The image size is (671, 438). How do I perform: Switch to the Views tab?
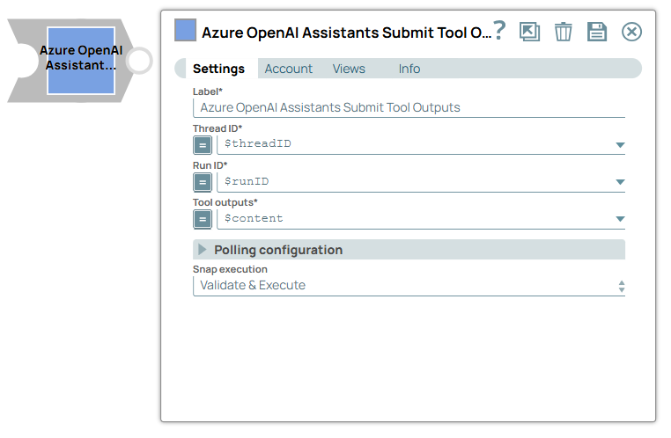click(x=349, y=69)
